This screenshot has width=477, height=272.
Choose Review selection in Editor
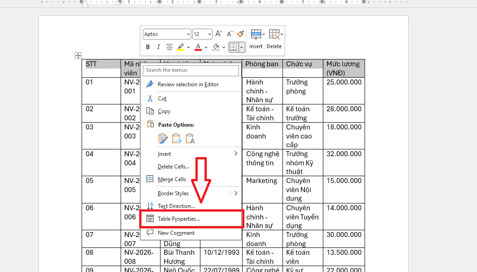coord(191,84)
